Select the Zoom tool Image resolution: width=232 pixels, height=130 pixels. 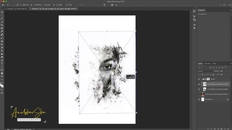[2, 76]
